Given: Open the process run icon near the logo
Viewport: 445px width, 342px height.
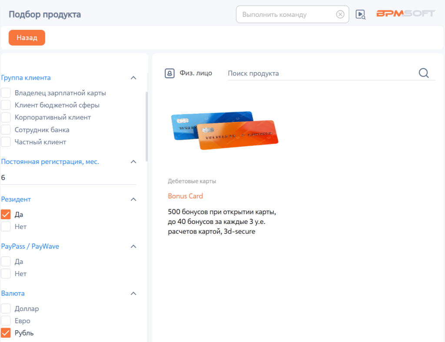Looking at the screenshot, I should pos(360,14).
